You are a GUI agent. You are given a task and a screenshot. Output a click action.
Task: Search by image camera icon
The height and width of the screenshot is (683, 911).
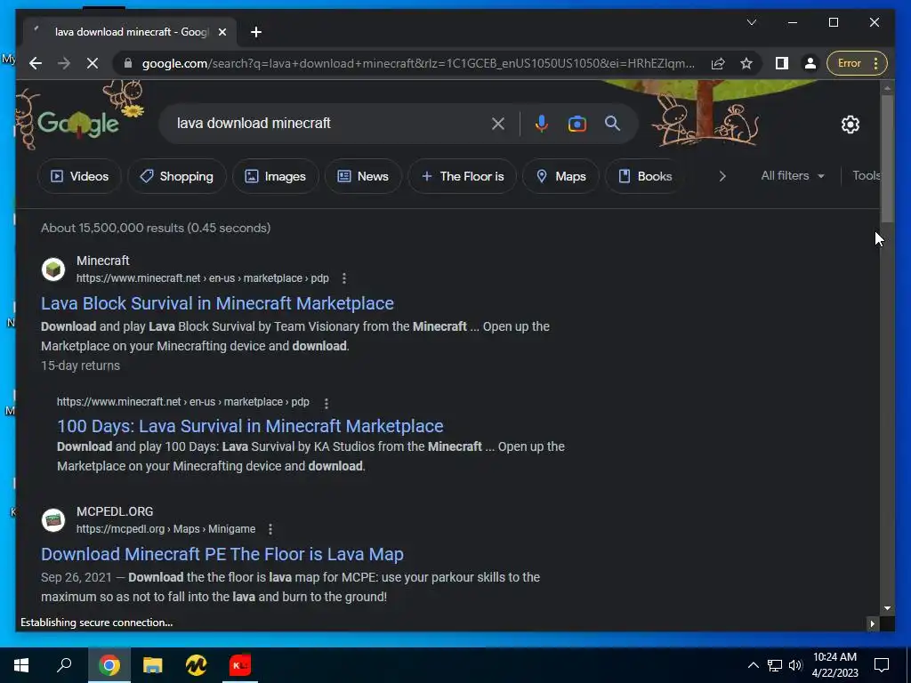coord(576,124)
